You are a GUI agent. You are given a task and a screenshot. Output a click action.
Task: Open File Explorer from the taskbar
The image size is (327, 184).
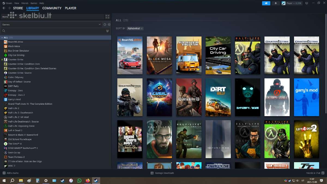(21, 180)
